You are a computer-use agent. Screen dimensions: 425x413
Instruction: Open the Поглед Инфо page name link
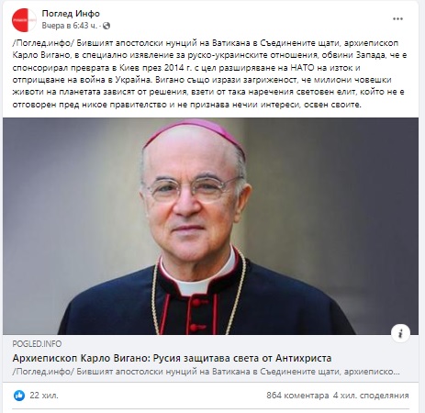point(71,14)
